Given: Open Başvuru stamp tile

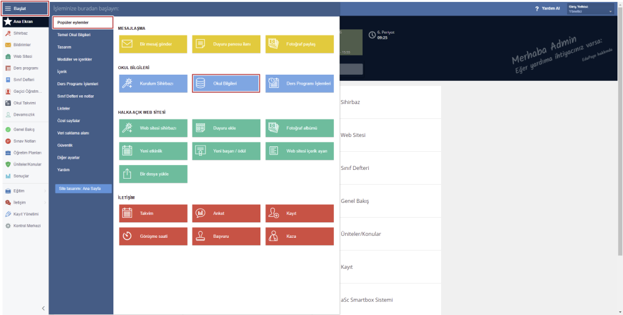Looking at the screenshot, I should (x=227, y=237).
